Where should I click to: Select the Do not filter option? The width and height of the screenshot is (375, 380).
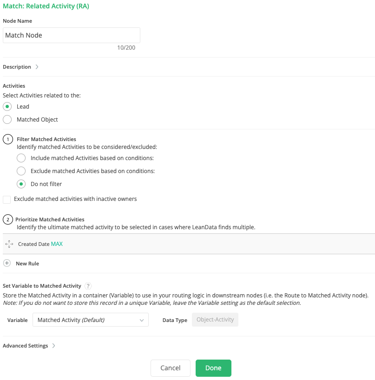[x=21, y=184]
